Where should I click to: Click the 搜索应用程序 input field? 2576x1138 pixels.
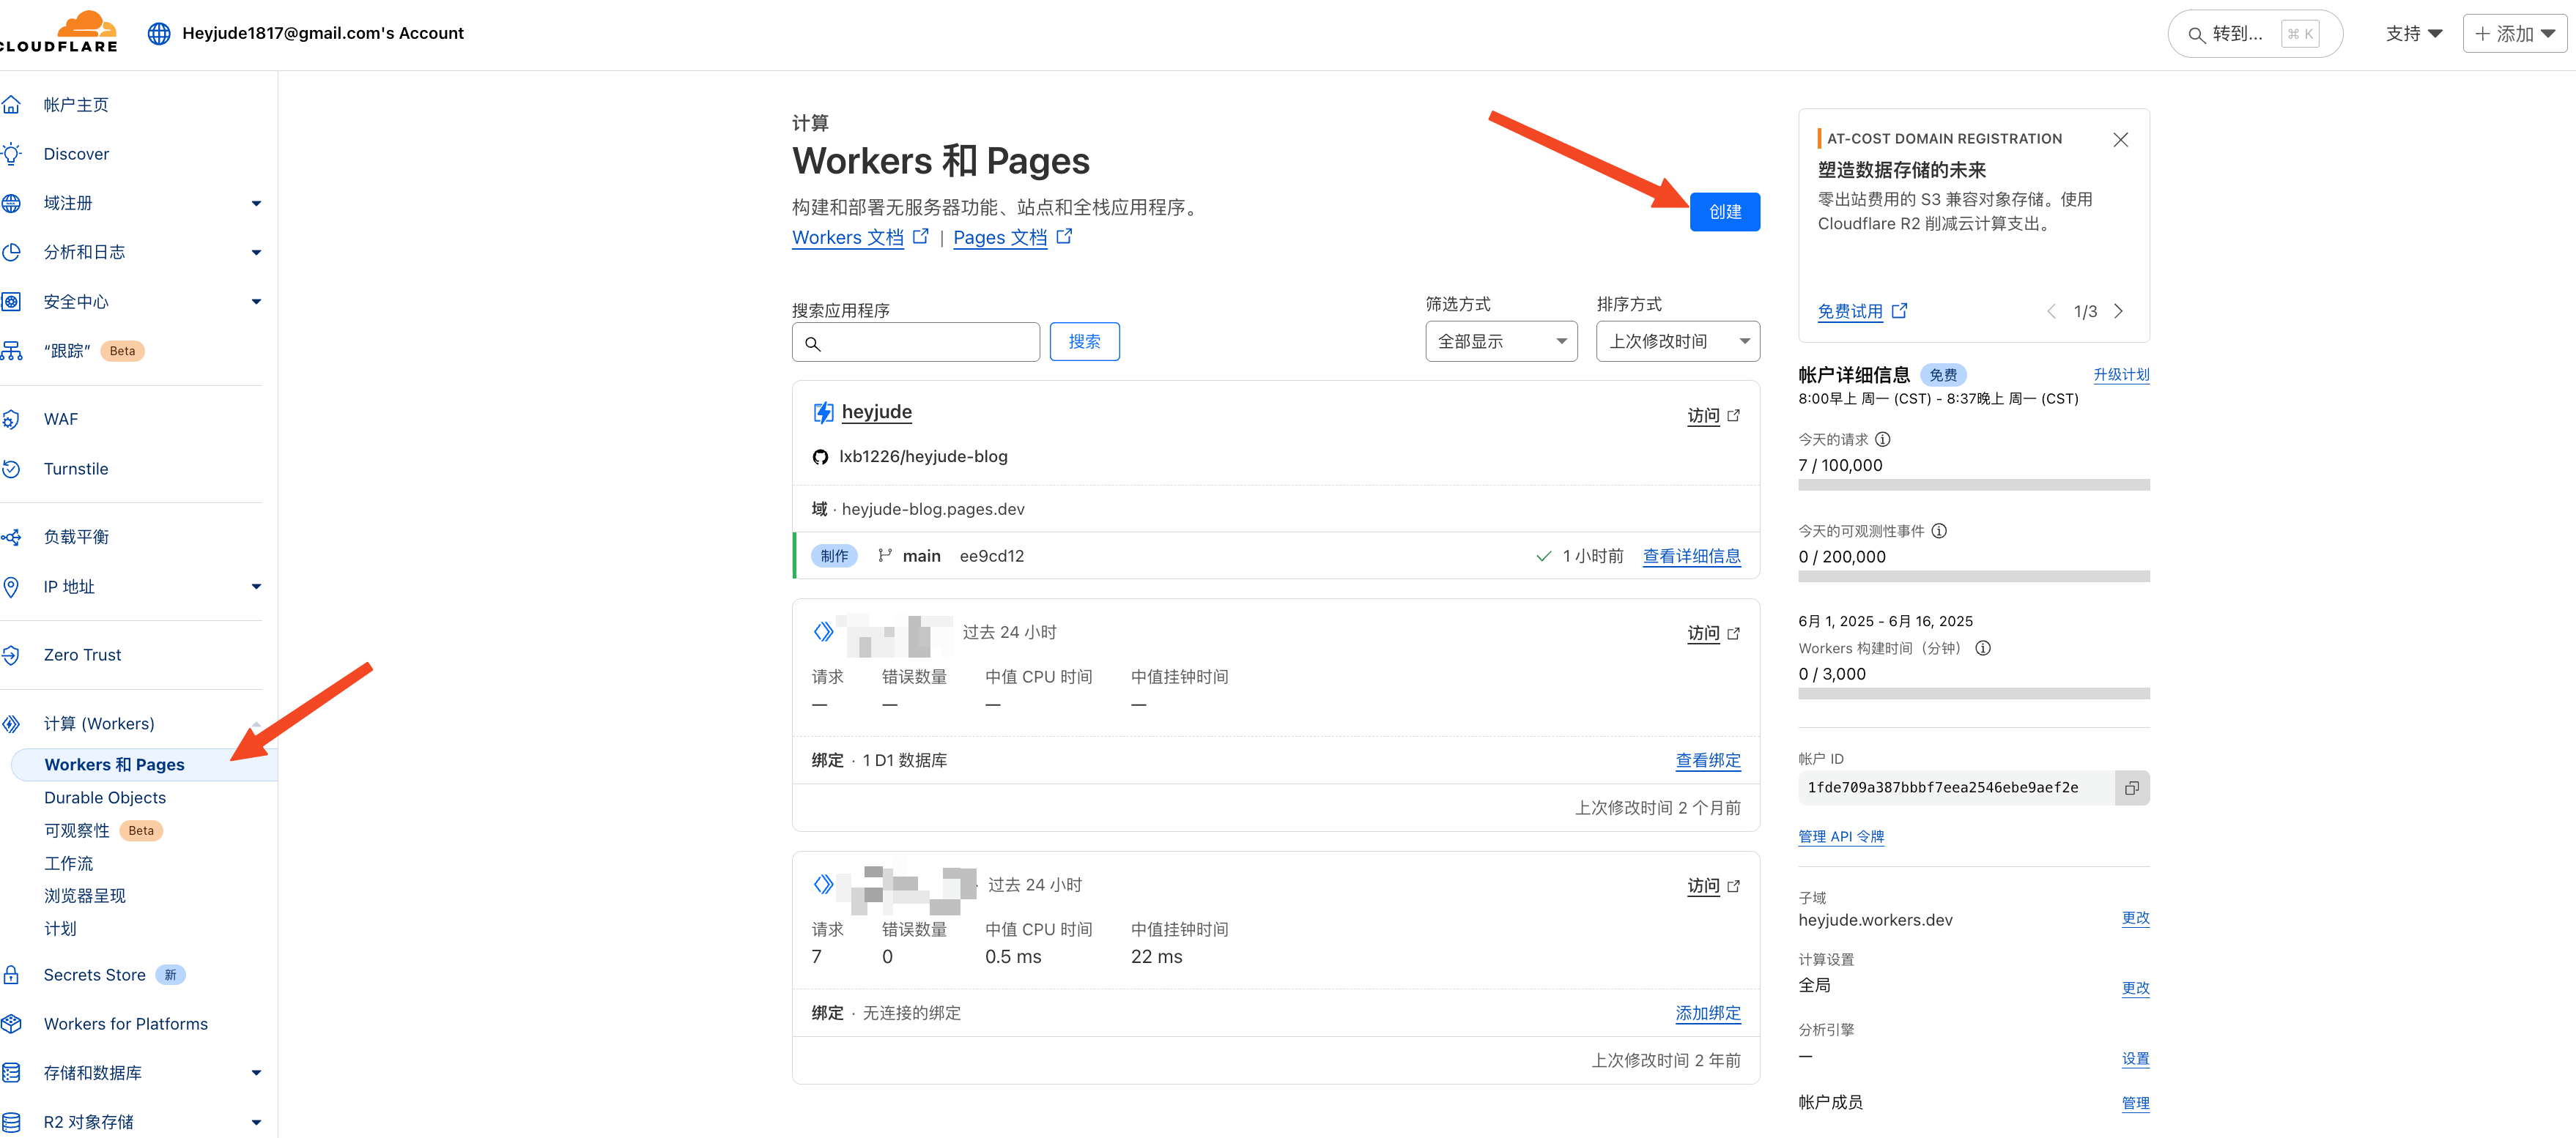pos(916,342)
